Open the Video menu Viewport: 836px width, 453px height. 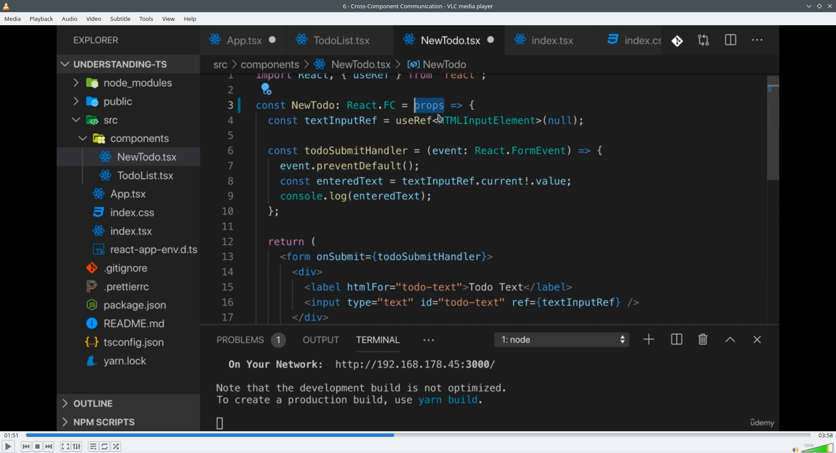tap(94, 19)
